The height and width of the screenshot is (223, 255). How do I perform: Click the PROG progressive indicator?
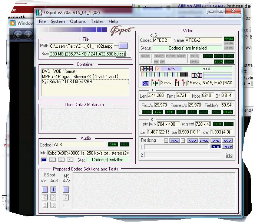(147, 112)
